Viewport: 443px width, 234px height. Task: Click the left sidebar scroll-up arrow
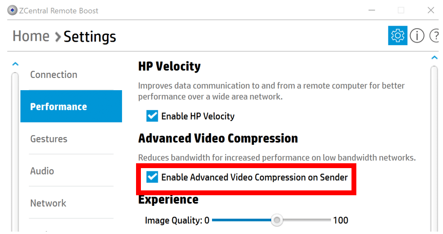[15, 64]
